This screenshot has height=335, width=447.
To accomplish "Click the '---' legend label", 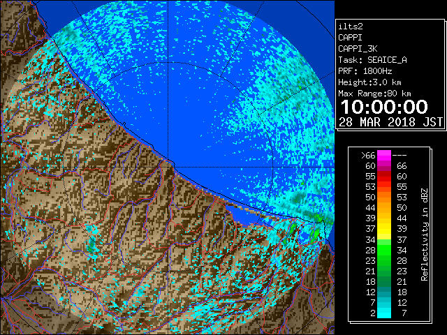I will [400, 156].
